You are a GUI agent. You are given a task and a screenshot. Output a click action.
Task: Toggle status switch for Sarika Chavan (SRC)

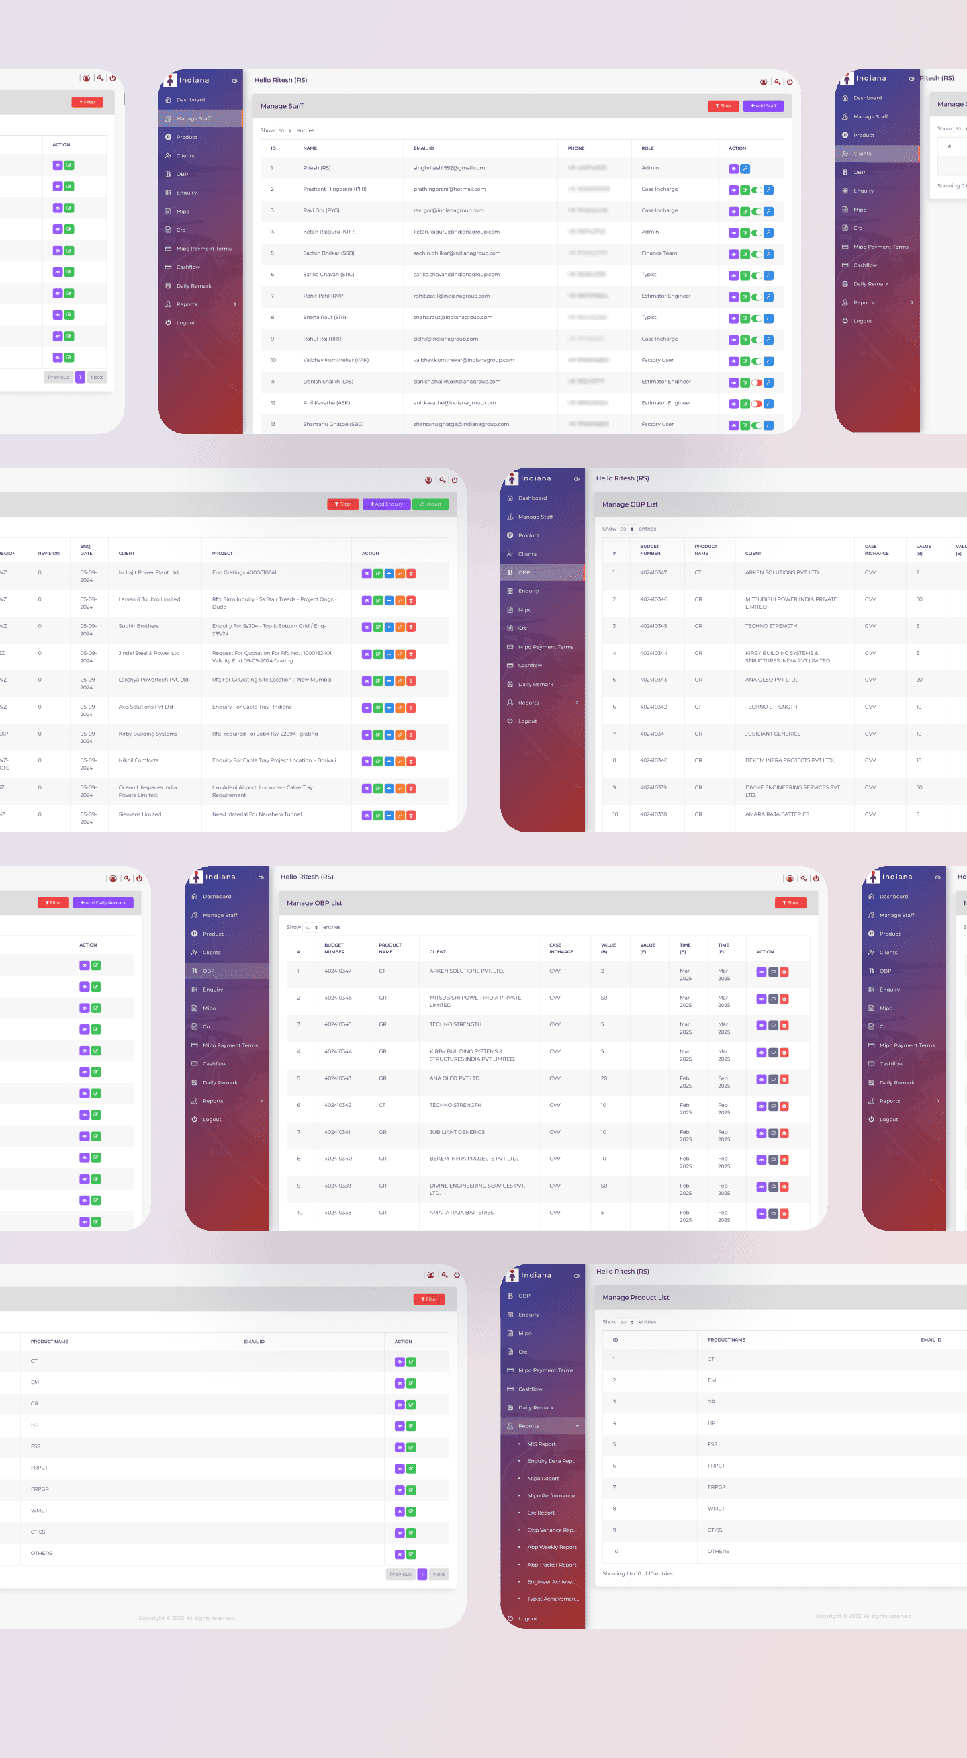(756, 275)
